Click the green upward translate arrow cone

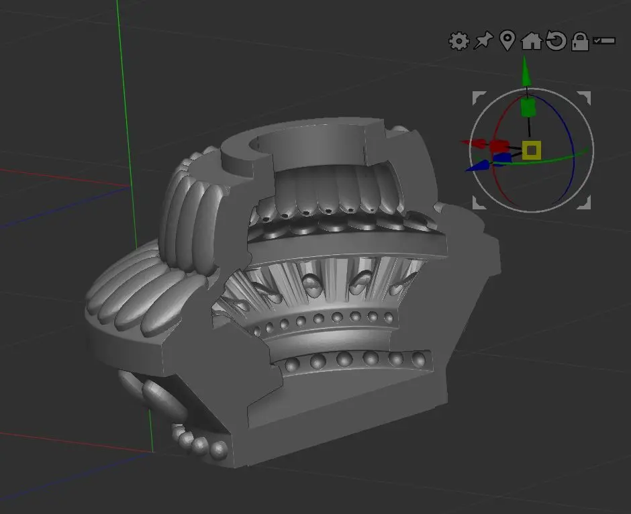(527, 71)
